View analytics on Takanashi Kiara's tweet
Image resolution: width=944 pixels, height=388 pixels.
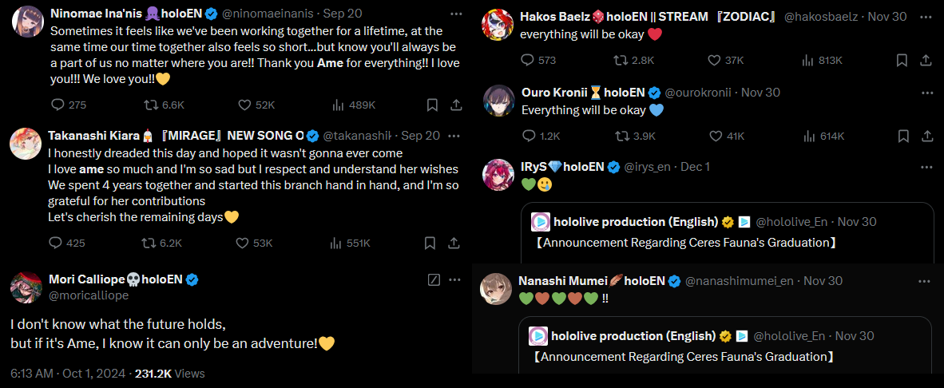point(337,243)
